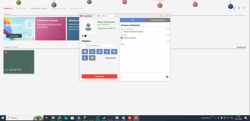The image size is (250, 121).
Task: Click the ID (1577166028) text
Action: click(103, 24)
